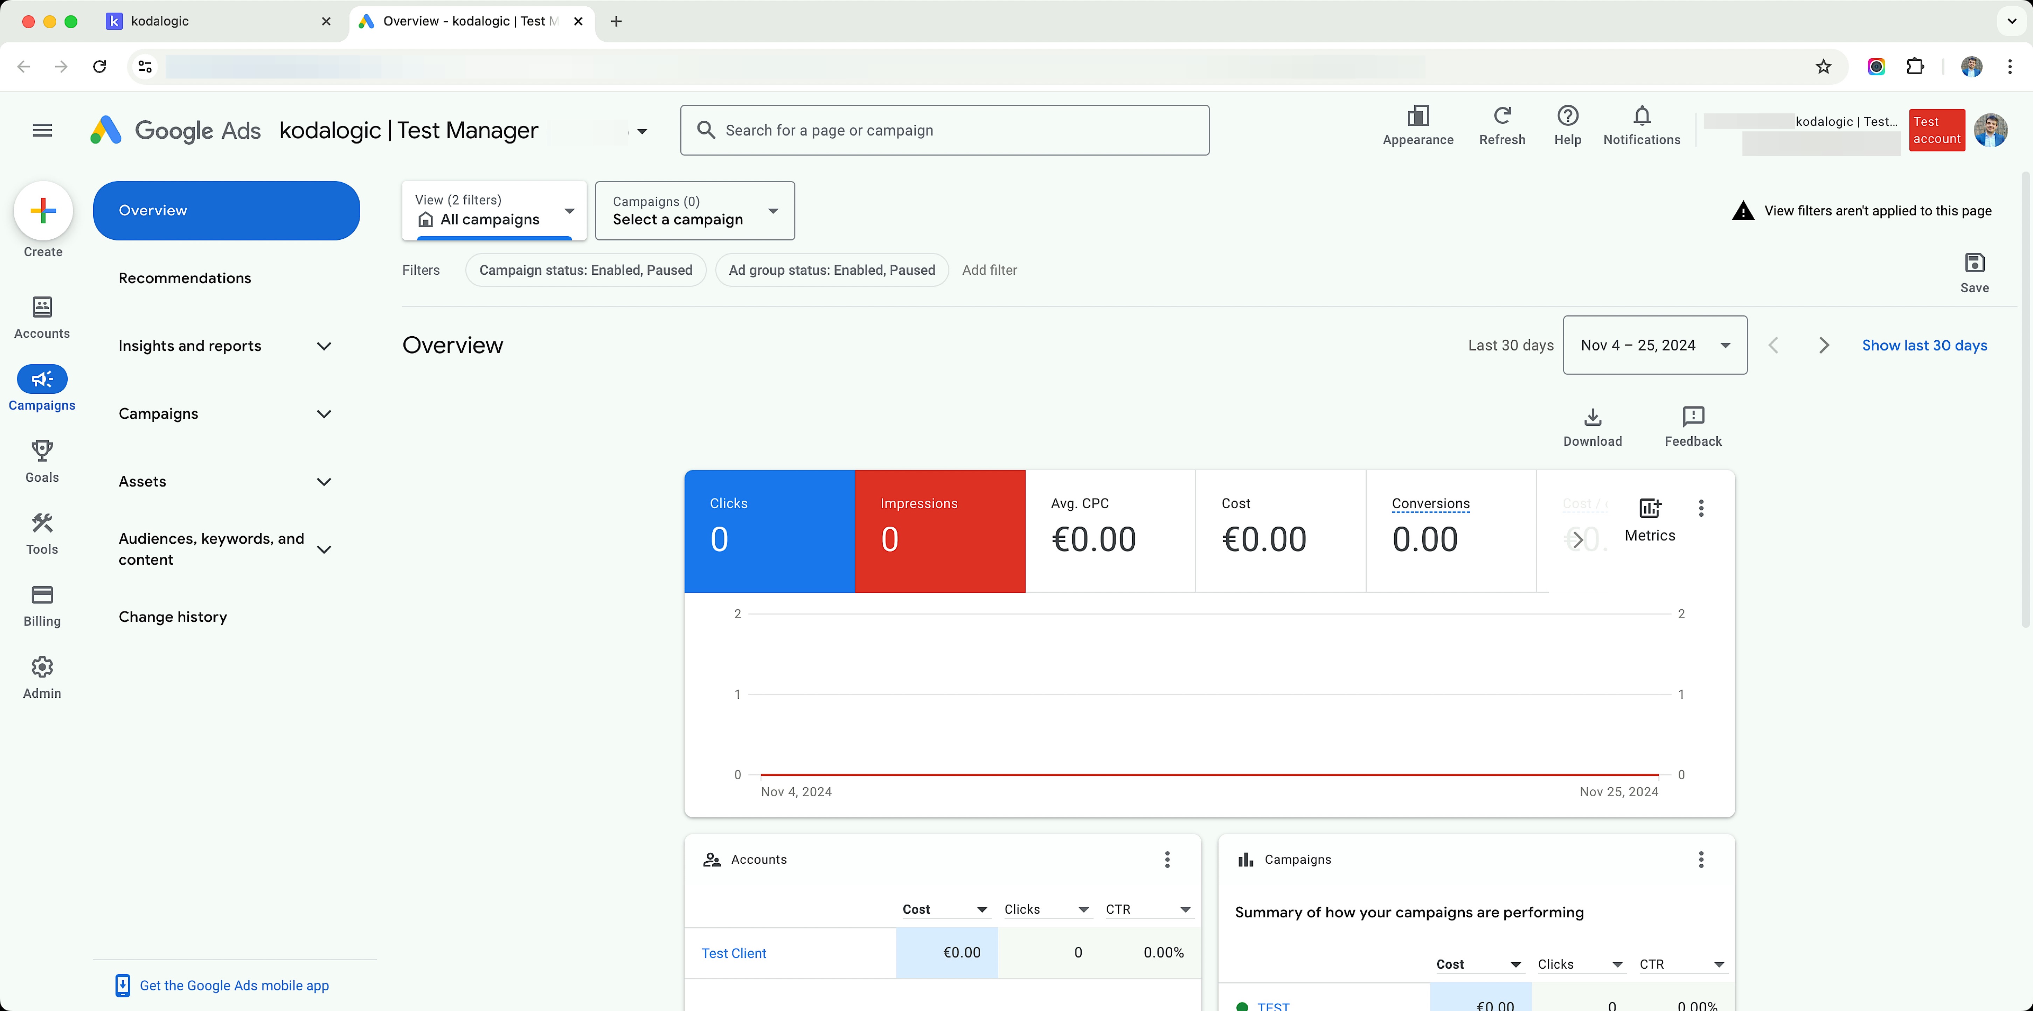Screen dimensions: 2033x1011
Task: Click Show last 30 days link
Action: (1923, 345)
